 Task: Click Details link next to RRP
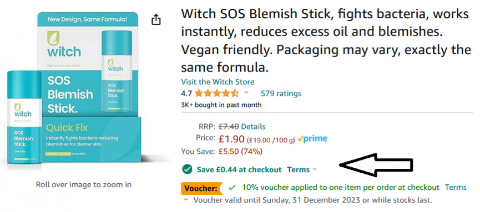[x=253, y=126]
